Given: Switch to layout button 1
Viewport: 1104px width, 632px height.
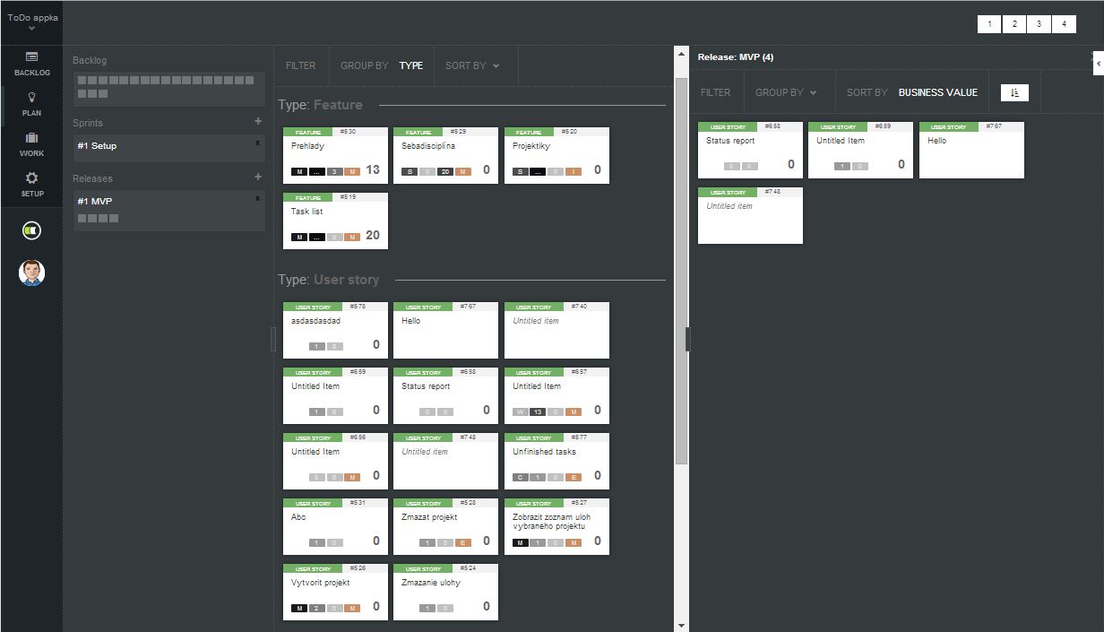Looking at the screenshot, I should point(989,24).
